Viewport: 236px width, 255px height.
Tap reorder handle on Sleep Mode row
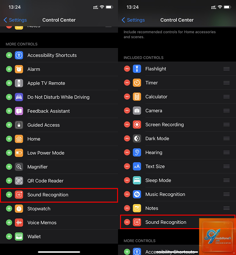click(x=227, y=180)
